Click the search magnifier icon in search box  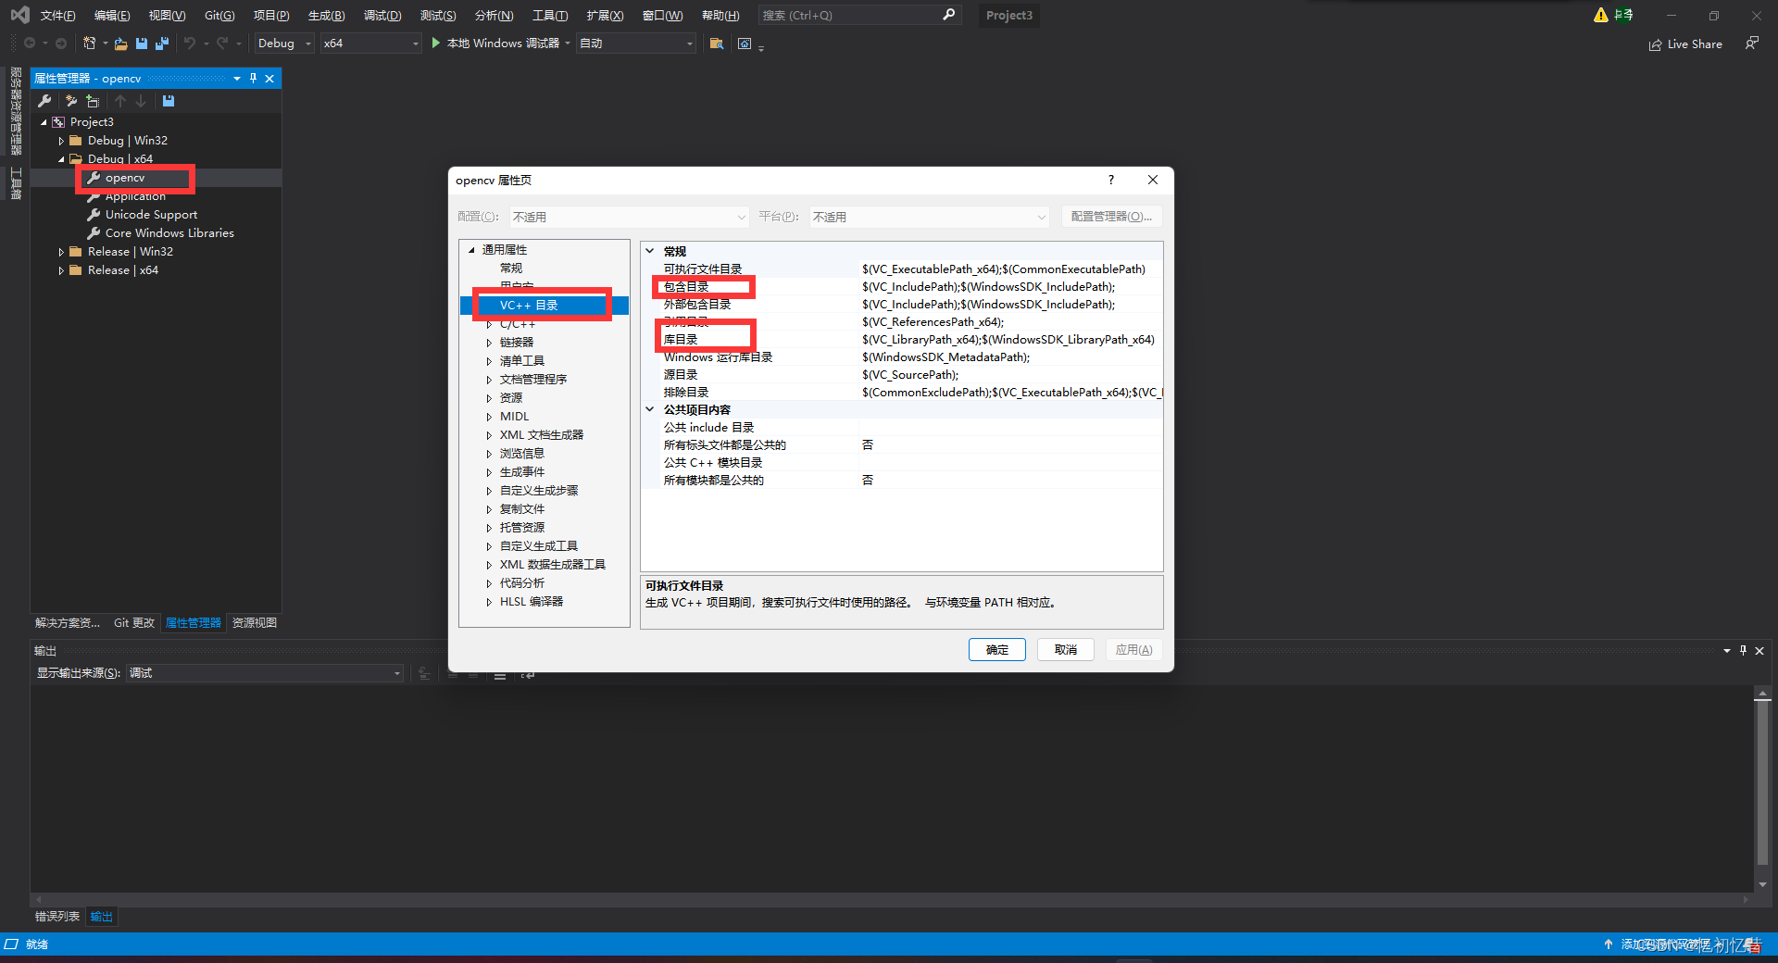click(x=948, y=15)
